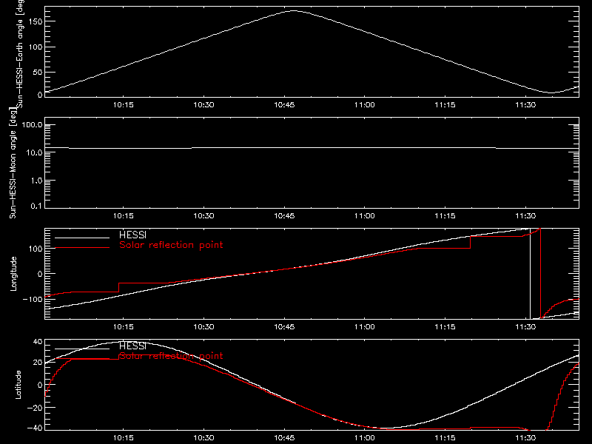Click 11:30 under the Longitude plot
Viewport: 592px width, 444px height.
[x=525, y=327]
